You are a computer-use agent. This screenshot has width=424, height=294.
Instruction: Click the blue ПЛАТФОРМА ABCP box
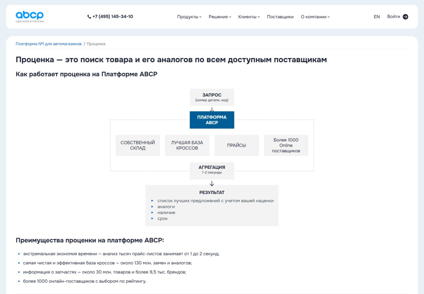(x=212, y=120)
